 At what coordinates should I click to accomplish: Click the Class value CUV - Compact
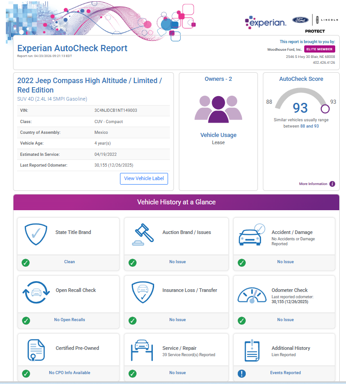pos(109,122)
